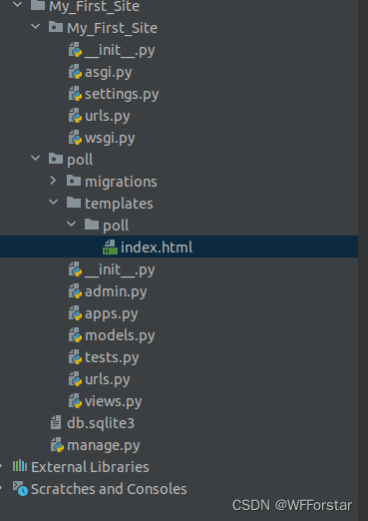Screen dimensions: 368x521
Task: Click the Scratches and Consoles icon
Action: [20, 488]
